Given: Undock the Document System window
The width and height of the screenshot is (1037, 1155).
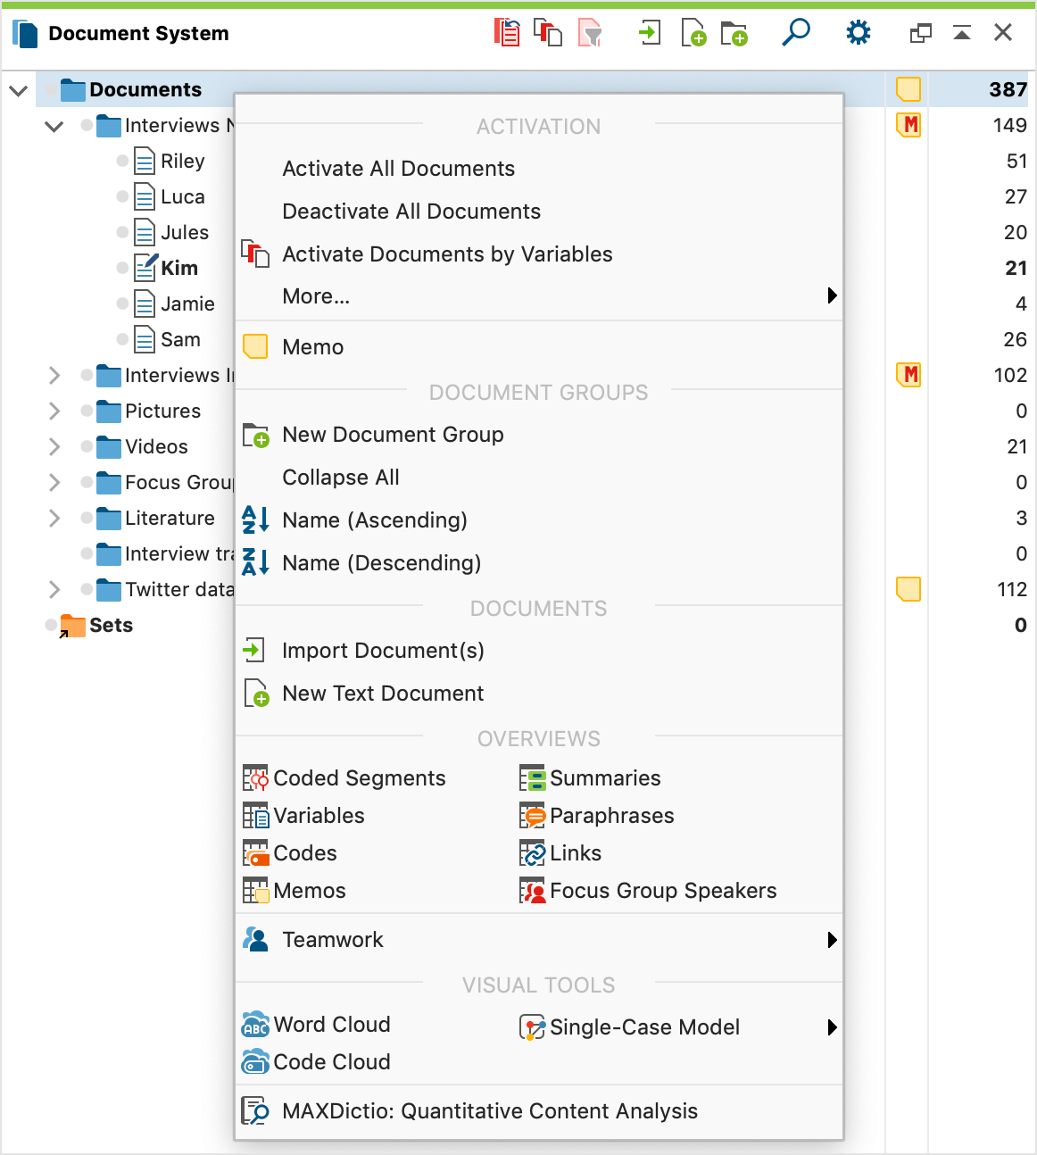Looking at the screenshot, I should point(919,31).
